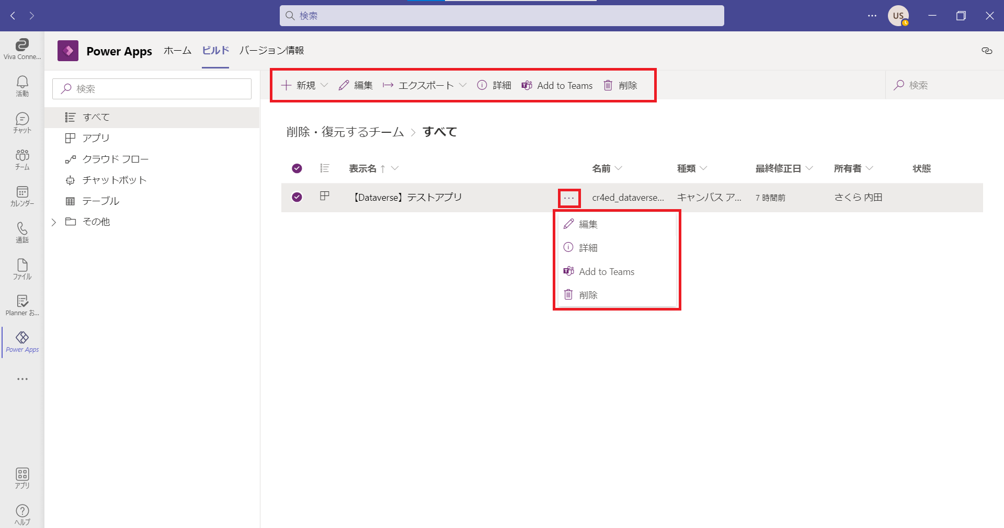Expand the その他 tree folder
Image resolution: width=1004 pixels, height=528 pixels.
click(x=54, y=222)
